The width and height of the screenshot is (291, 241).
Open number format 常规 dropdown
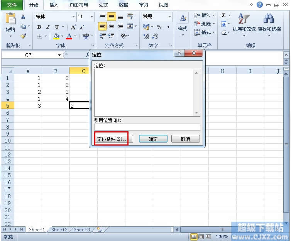click(x=169, y=17)
